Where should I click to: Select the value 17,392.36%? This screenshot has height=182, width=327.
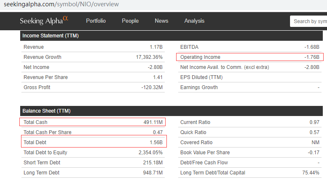point(149,57)
